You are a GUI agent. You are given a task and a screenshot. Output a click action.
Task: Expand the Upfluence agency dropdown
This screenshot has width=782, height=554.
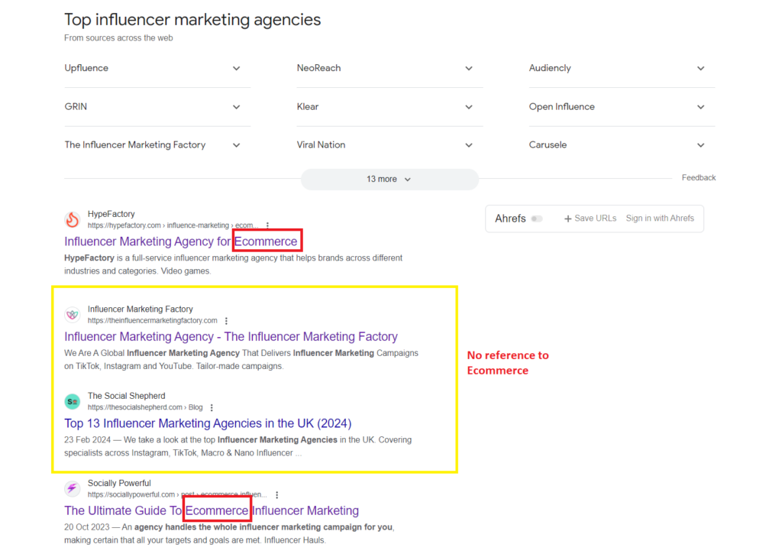pos(236,68)
